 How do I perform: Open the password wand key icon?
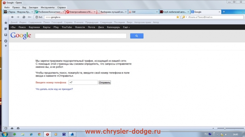(x=29, y=17)
